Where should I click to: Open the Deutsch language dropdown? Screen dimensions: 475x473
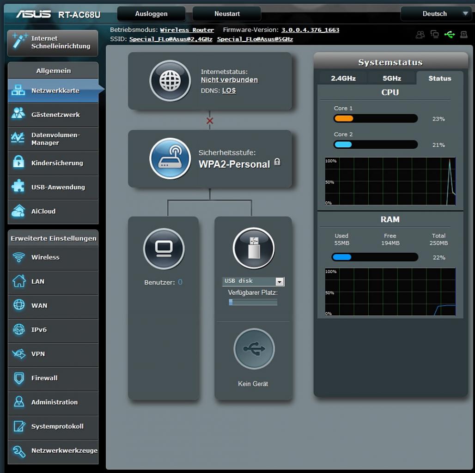tap(436, 14)
